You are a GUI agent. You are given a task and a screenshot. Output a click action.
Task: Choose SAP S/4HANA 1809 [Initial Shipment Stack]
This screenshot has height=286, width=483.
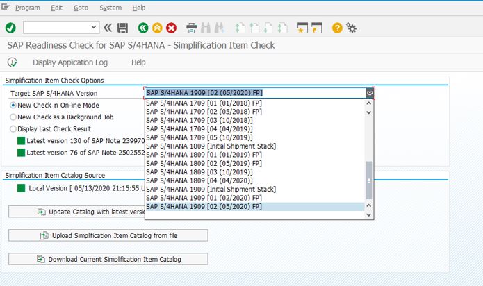[255, 146]
